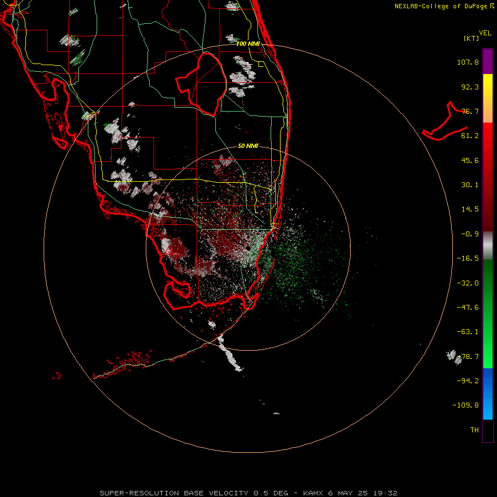The height and width of the screenshot is (497, 497).
Task: Click the NEXLAB-College of DuPage label
Action: click(444, 6)
